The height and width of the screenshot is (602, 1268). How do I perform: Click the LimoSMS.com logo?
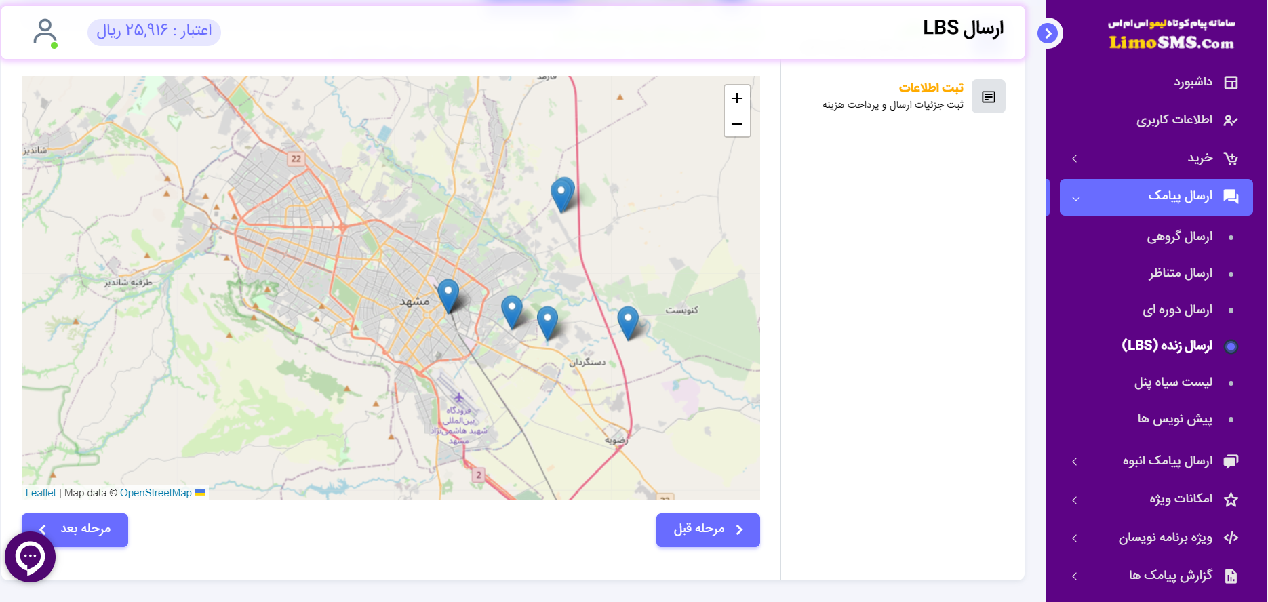coord(1171,35)
